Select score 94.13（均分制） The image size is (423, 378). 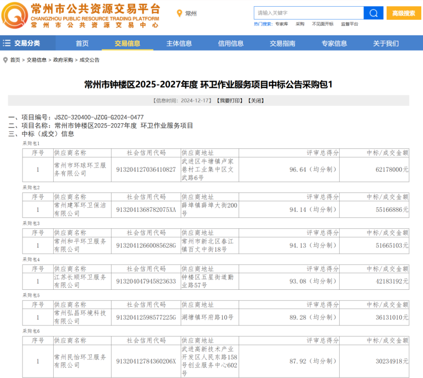coord(313,245)
